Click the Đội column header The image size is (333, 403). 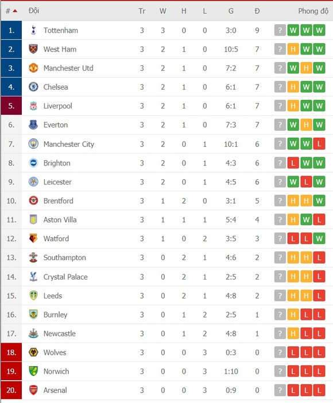point(34,11)
